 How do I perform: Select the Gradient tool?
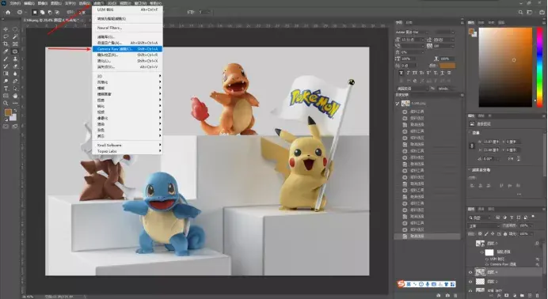click(x=6, y=74)
